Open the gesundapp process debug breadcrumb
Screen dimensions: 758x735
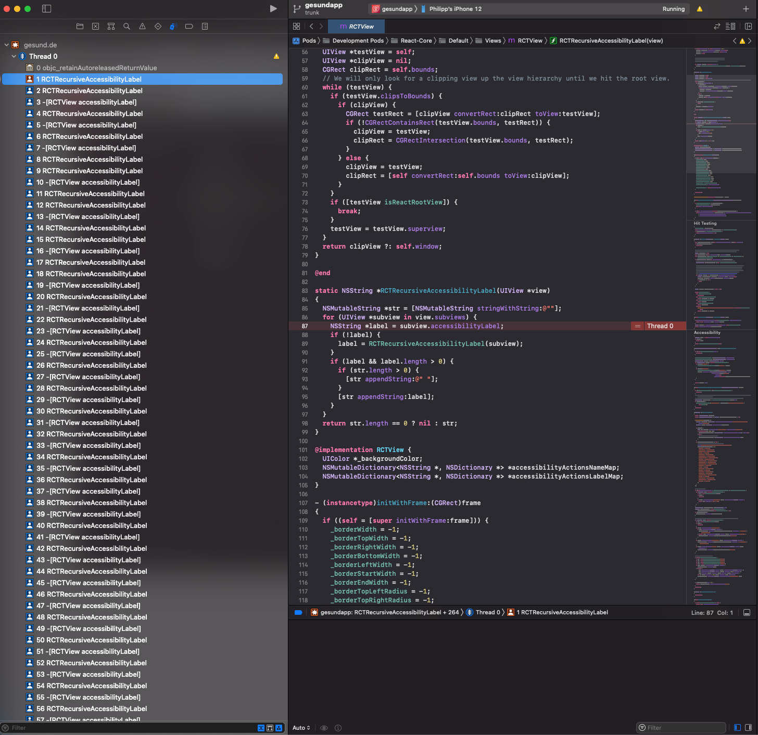(x=385, y=612)
